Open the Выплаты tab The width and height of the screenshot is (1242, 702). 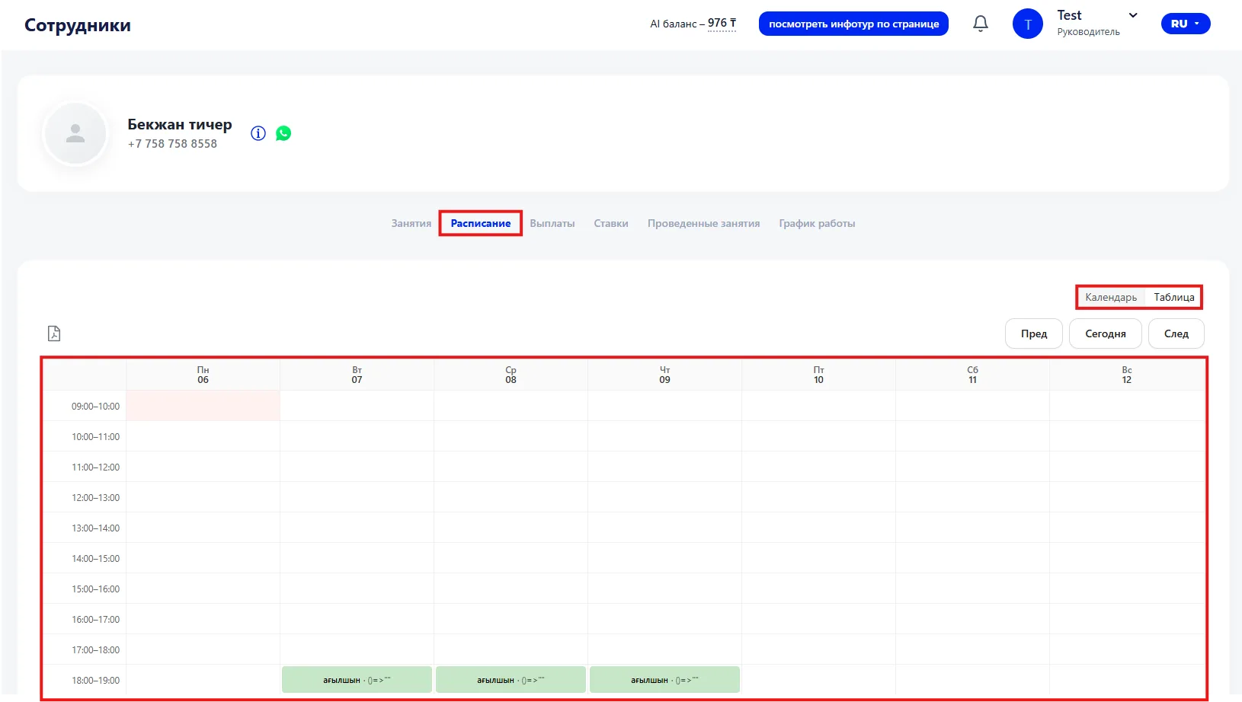click(552, 223)
